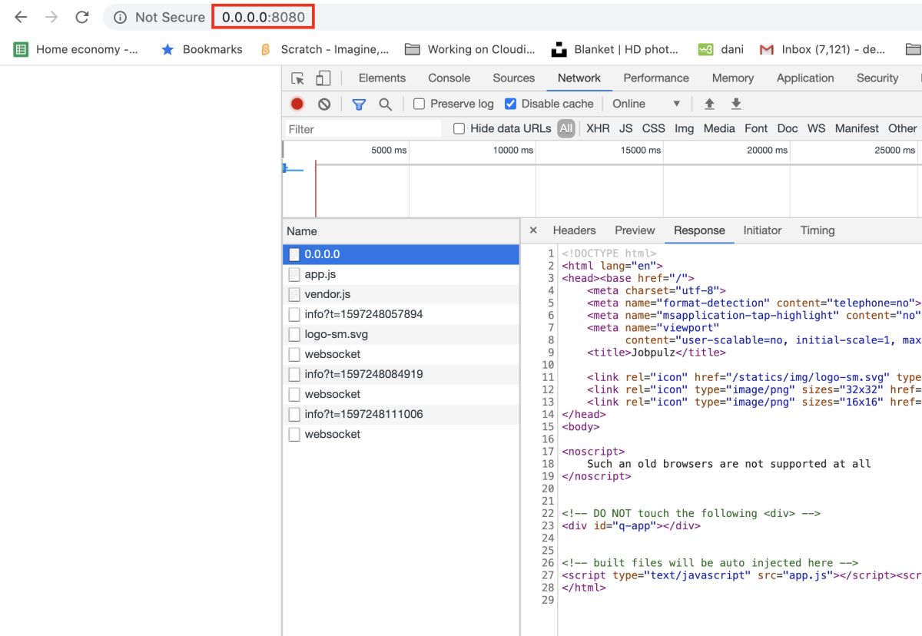
Task: Switch to the Security tab
Action: pyautogui.click(x=877, y=78)
